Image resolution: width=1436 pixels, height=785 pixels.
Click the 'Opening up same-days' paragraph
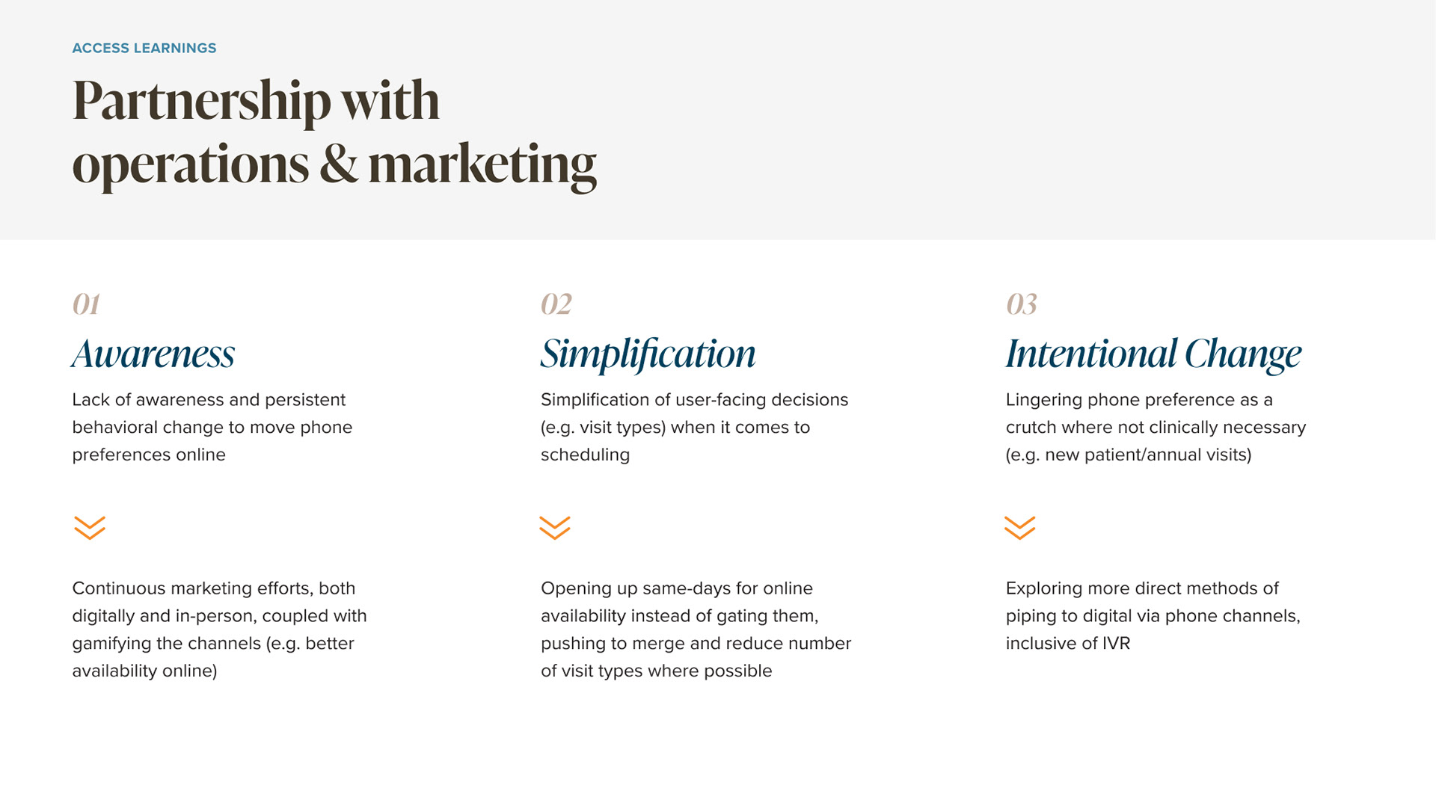pyautogui.click(x=696, y=629)
